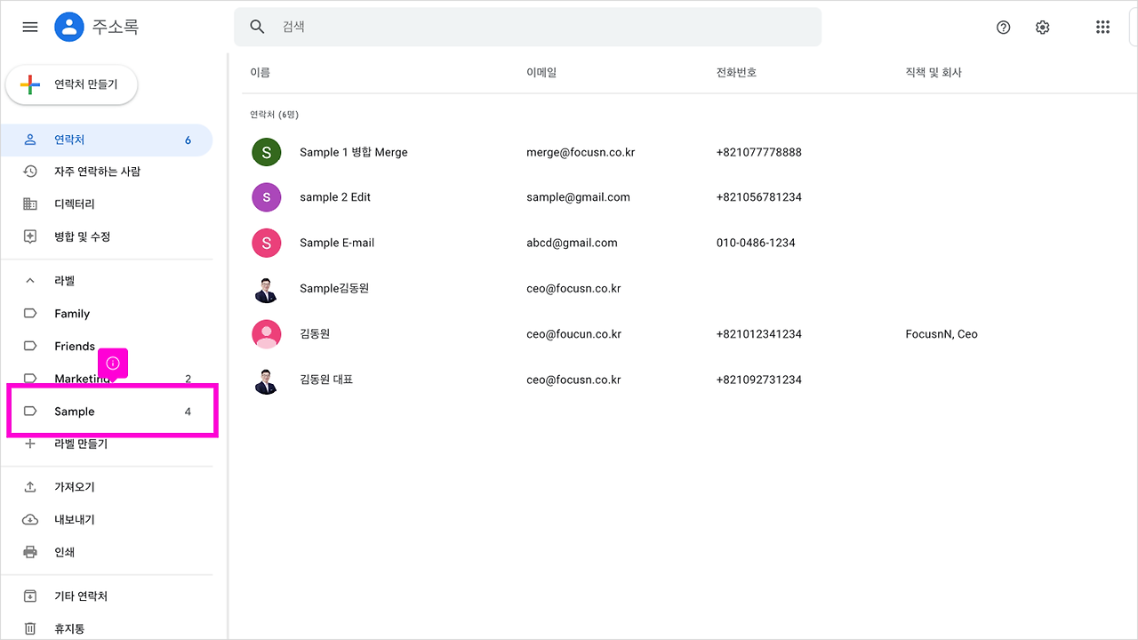
Task: Click the search input field
Action: click(x=529, y=27)
